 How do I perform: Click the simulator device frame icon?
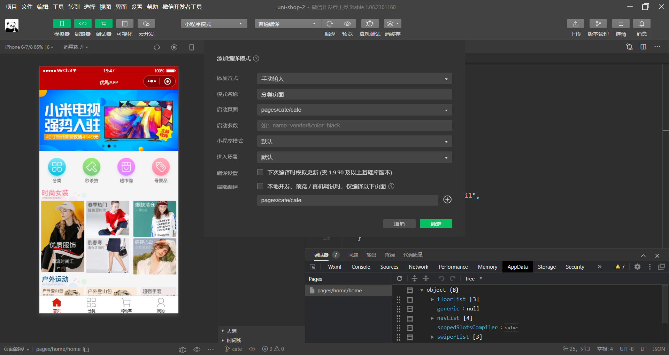pos(192,47)
